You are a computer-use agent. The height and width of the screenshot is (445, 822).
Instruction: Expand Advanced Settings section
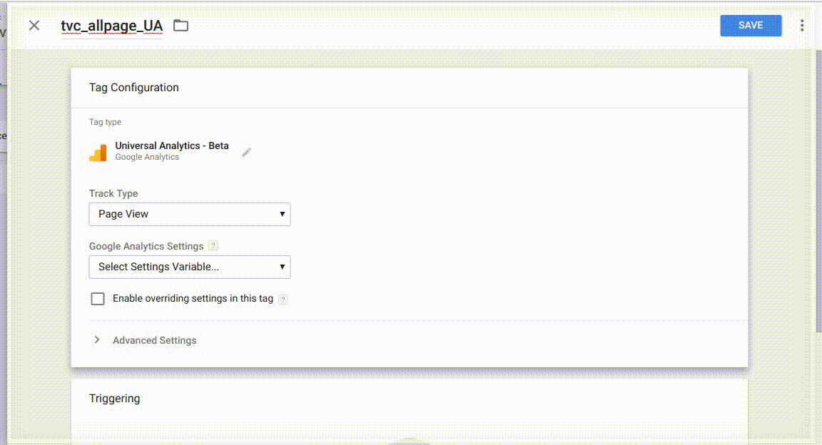pyautogui.click(x=144, y=340)
